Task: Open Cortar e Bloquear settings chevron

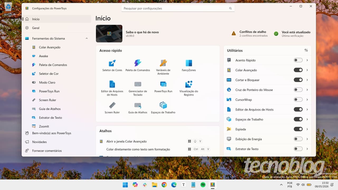Action: tap(307, 80)
